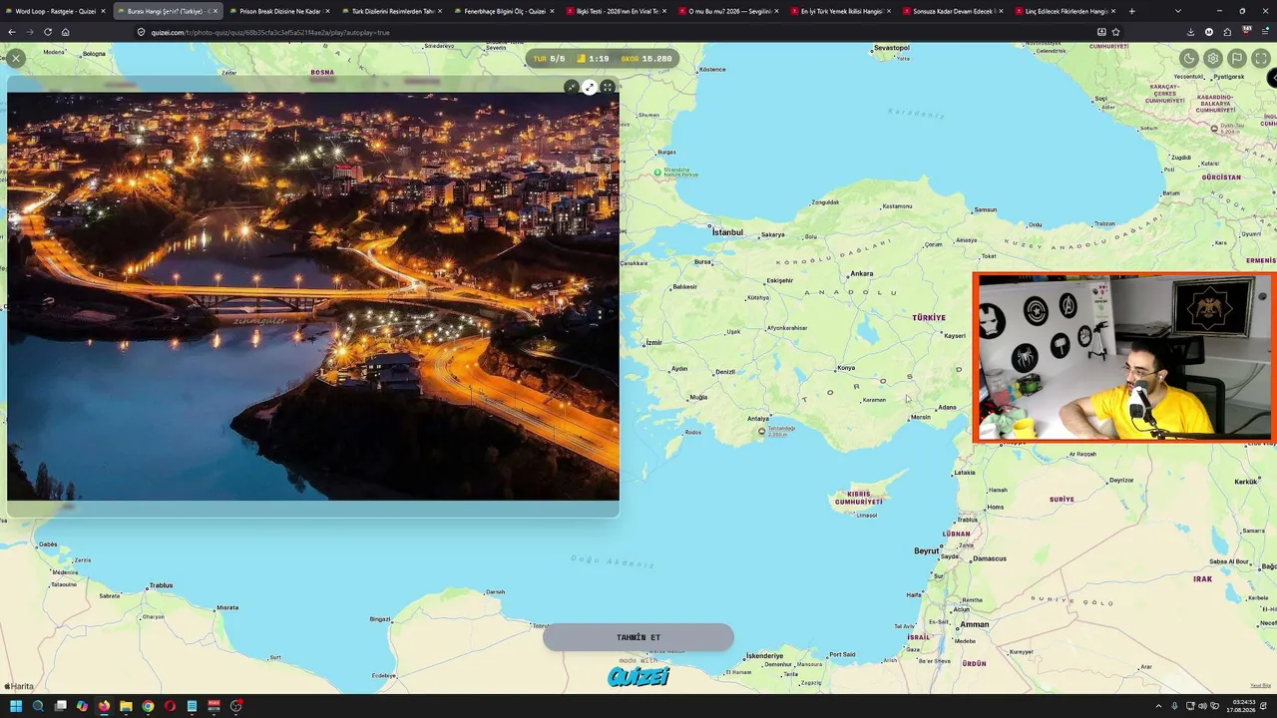Switch to İlişki Testi tab
Image resolution: width=1277 pixels, height=718 pixels.
[x=617, y=11]
